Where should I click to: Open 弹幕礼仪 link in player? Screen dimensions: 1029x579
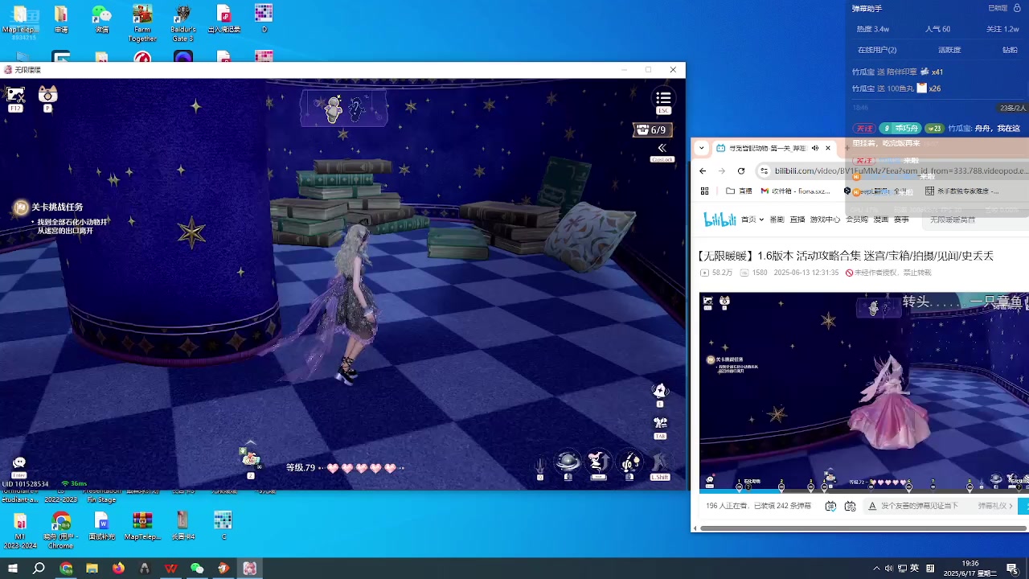[994, 506]
